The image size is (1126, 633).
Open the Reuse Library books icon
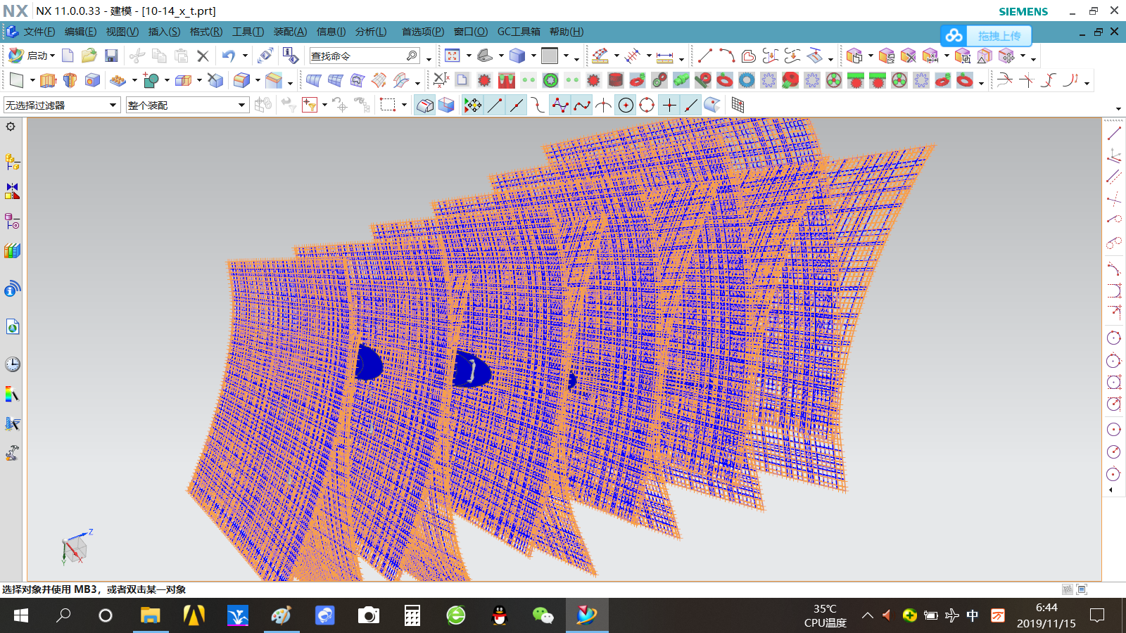click(x=12, y=251)
